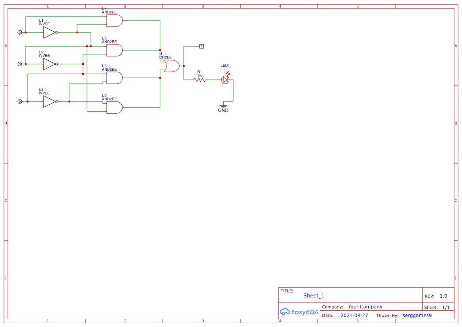This screenshot has height=327, width=462.
Task: Click the input port feeding U1
Action: (20, 32)
